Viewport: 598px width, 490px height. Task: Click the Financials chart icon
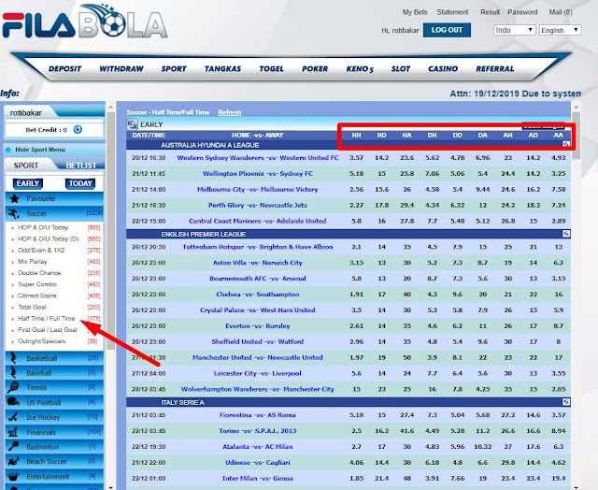(13, 432)
